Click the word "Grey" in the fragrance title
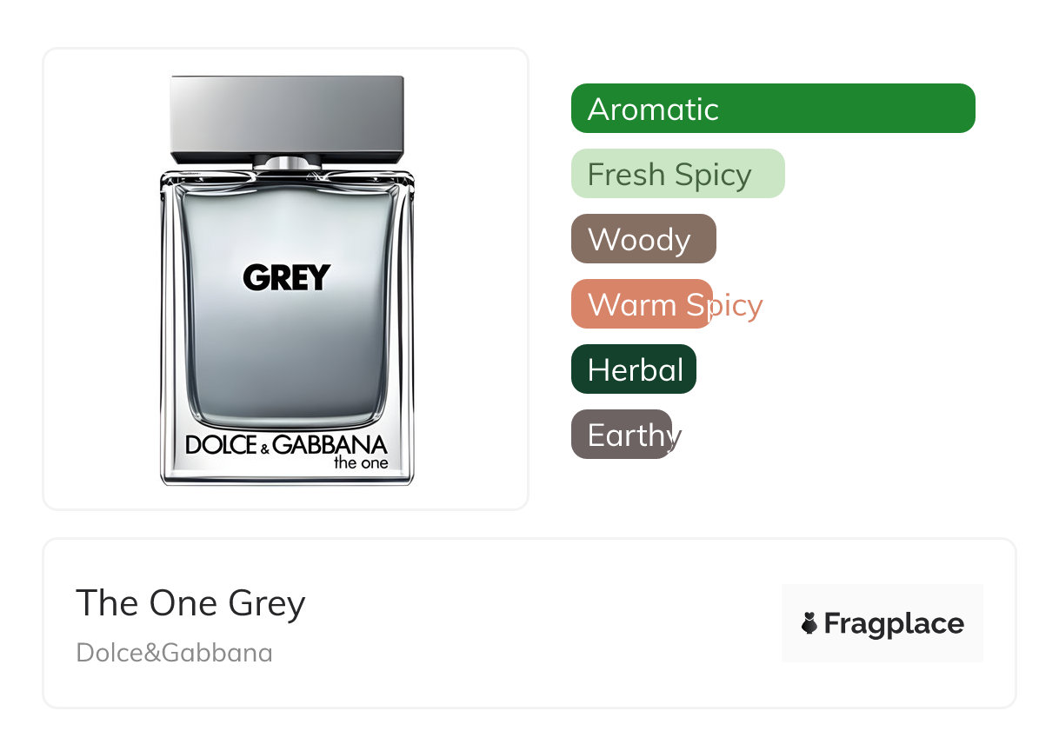 tap(266, 602)
